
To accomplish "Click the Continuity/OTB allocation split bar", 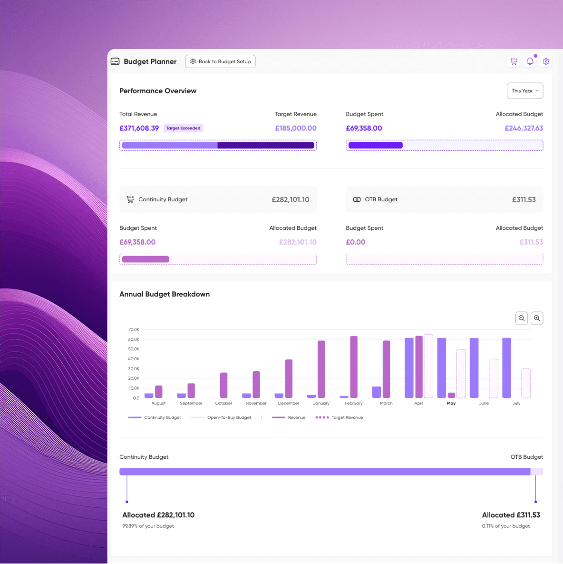I will [331, 472].
